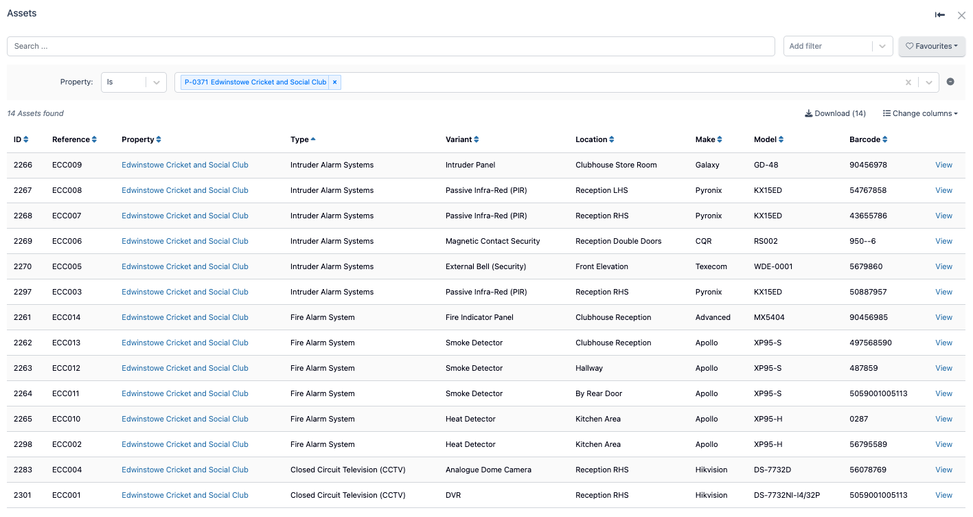
Task: Sort the table by Make
Action: point(709,139)
